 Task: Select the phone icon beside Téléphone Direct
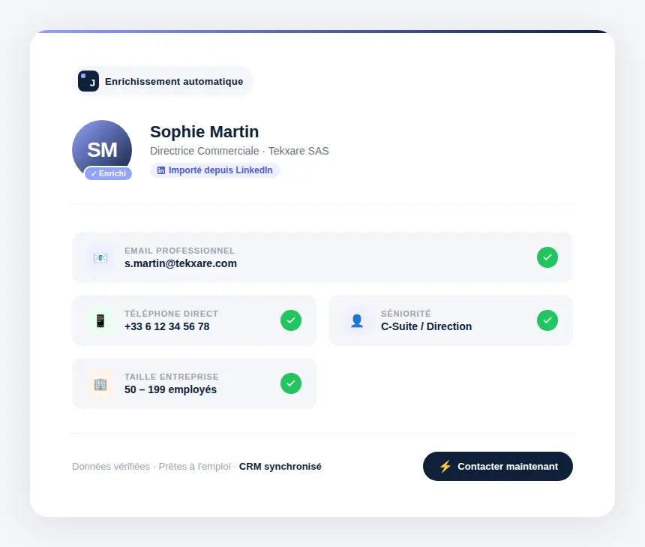(100, 320)
